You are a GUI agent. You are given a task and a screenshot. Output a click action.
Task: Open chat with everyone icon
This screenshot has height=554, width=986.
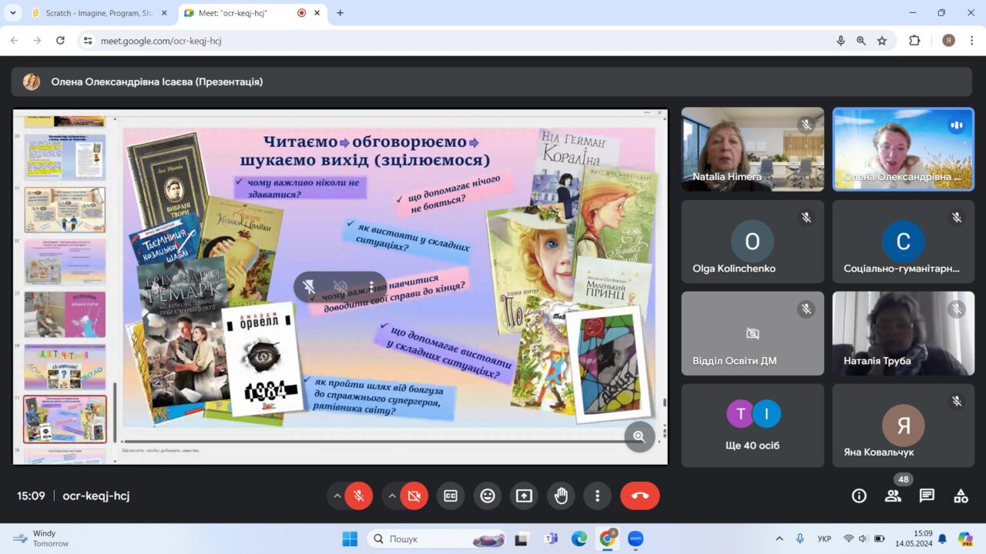coord(927,496)
